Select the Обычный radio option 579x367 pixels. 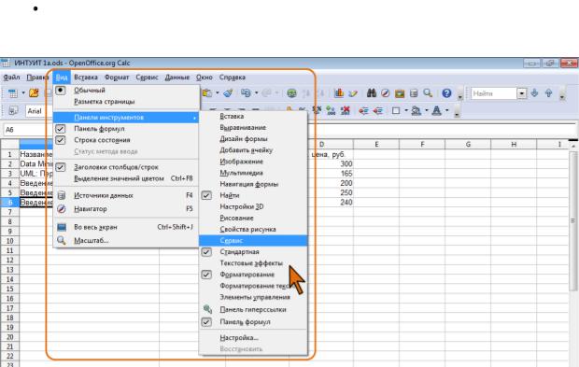tap(61, 90)
